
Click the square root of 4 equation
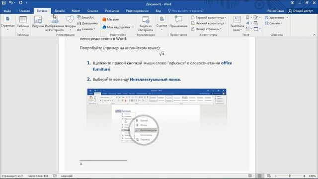click(161, 54)
